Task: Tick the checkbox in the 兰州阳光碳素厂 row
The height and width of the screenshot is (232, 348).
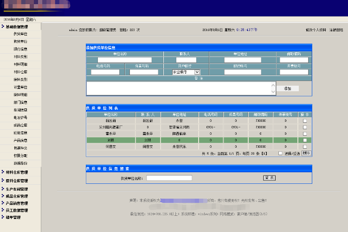Action: [305, 127]
